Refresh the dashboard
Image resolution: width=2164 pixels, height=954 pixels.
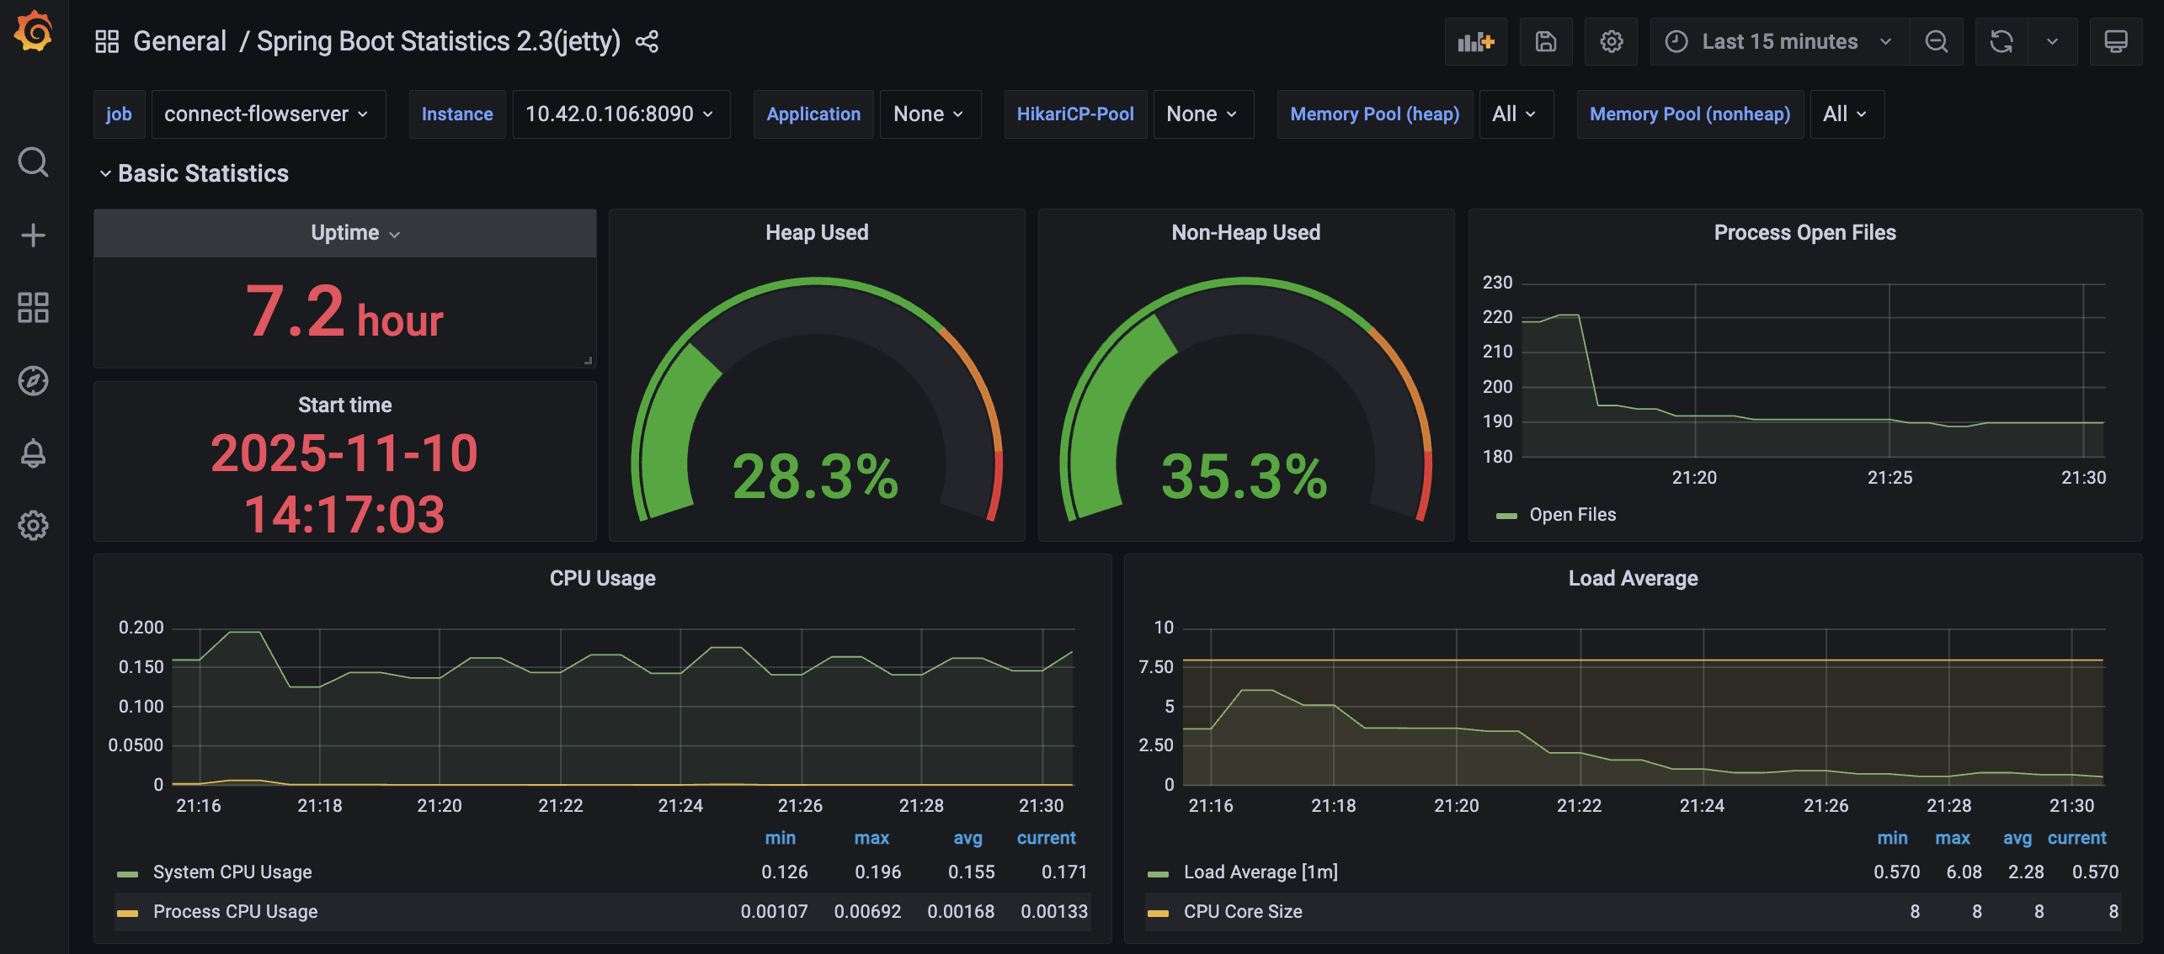(x=2001, y=41)
